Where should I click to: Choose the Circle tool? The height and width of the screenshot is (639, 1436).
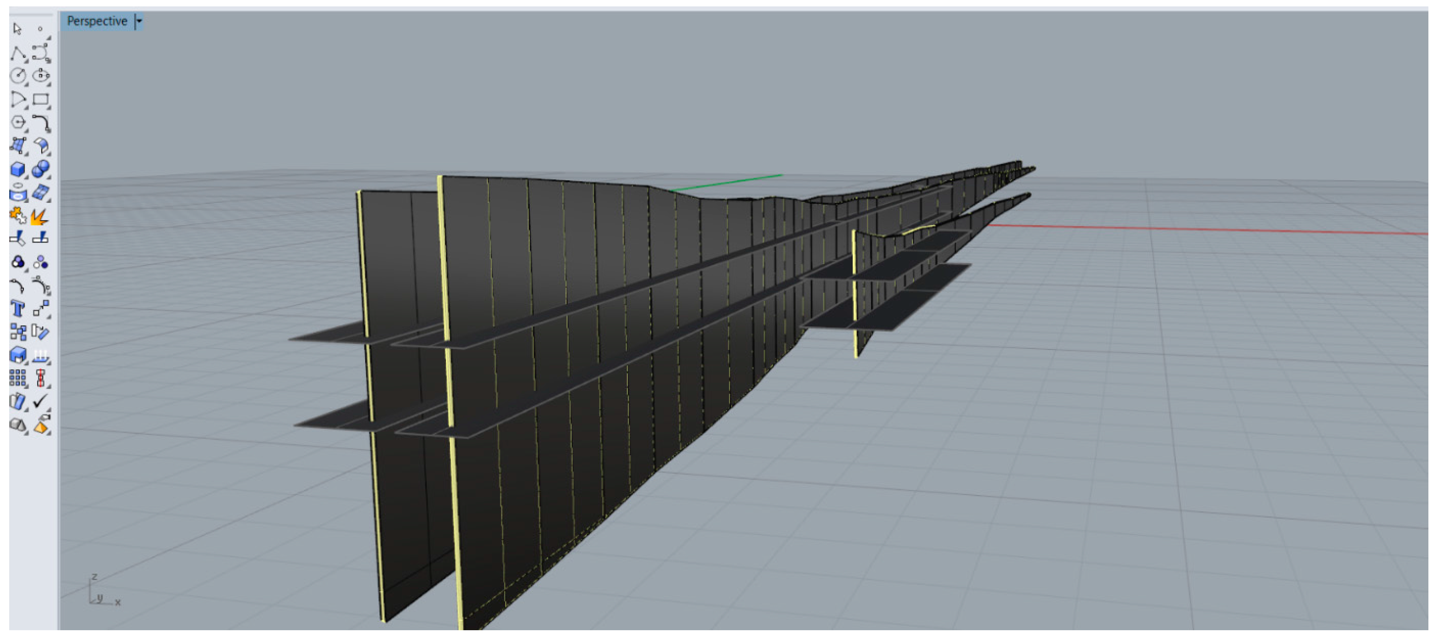tap(18, 76)
